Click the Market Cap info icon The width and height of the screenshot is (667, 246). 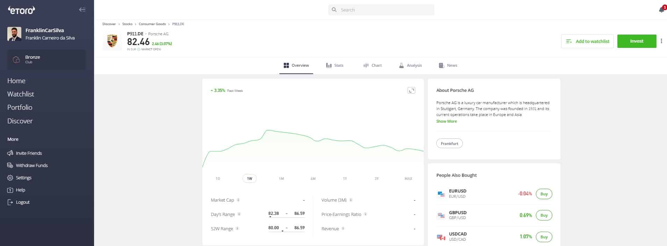coord(238,200)
